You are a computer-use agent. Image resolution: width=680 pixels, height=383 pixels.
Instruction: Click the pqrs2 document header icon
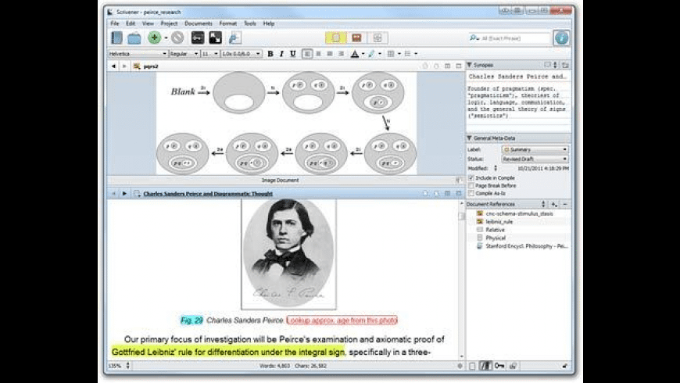(137, 66)
